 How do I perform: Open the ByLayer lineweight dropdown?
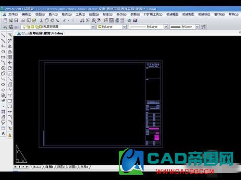coord(197,27)
